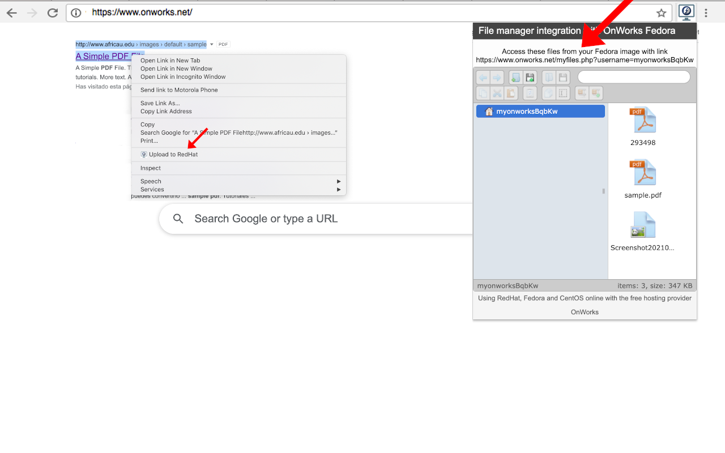Open the OnWorks Fedora extension icon

coord(686,12)
